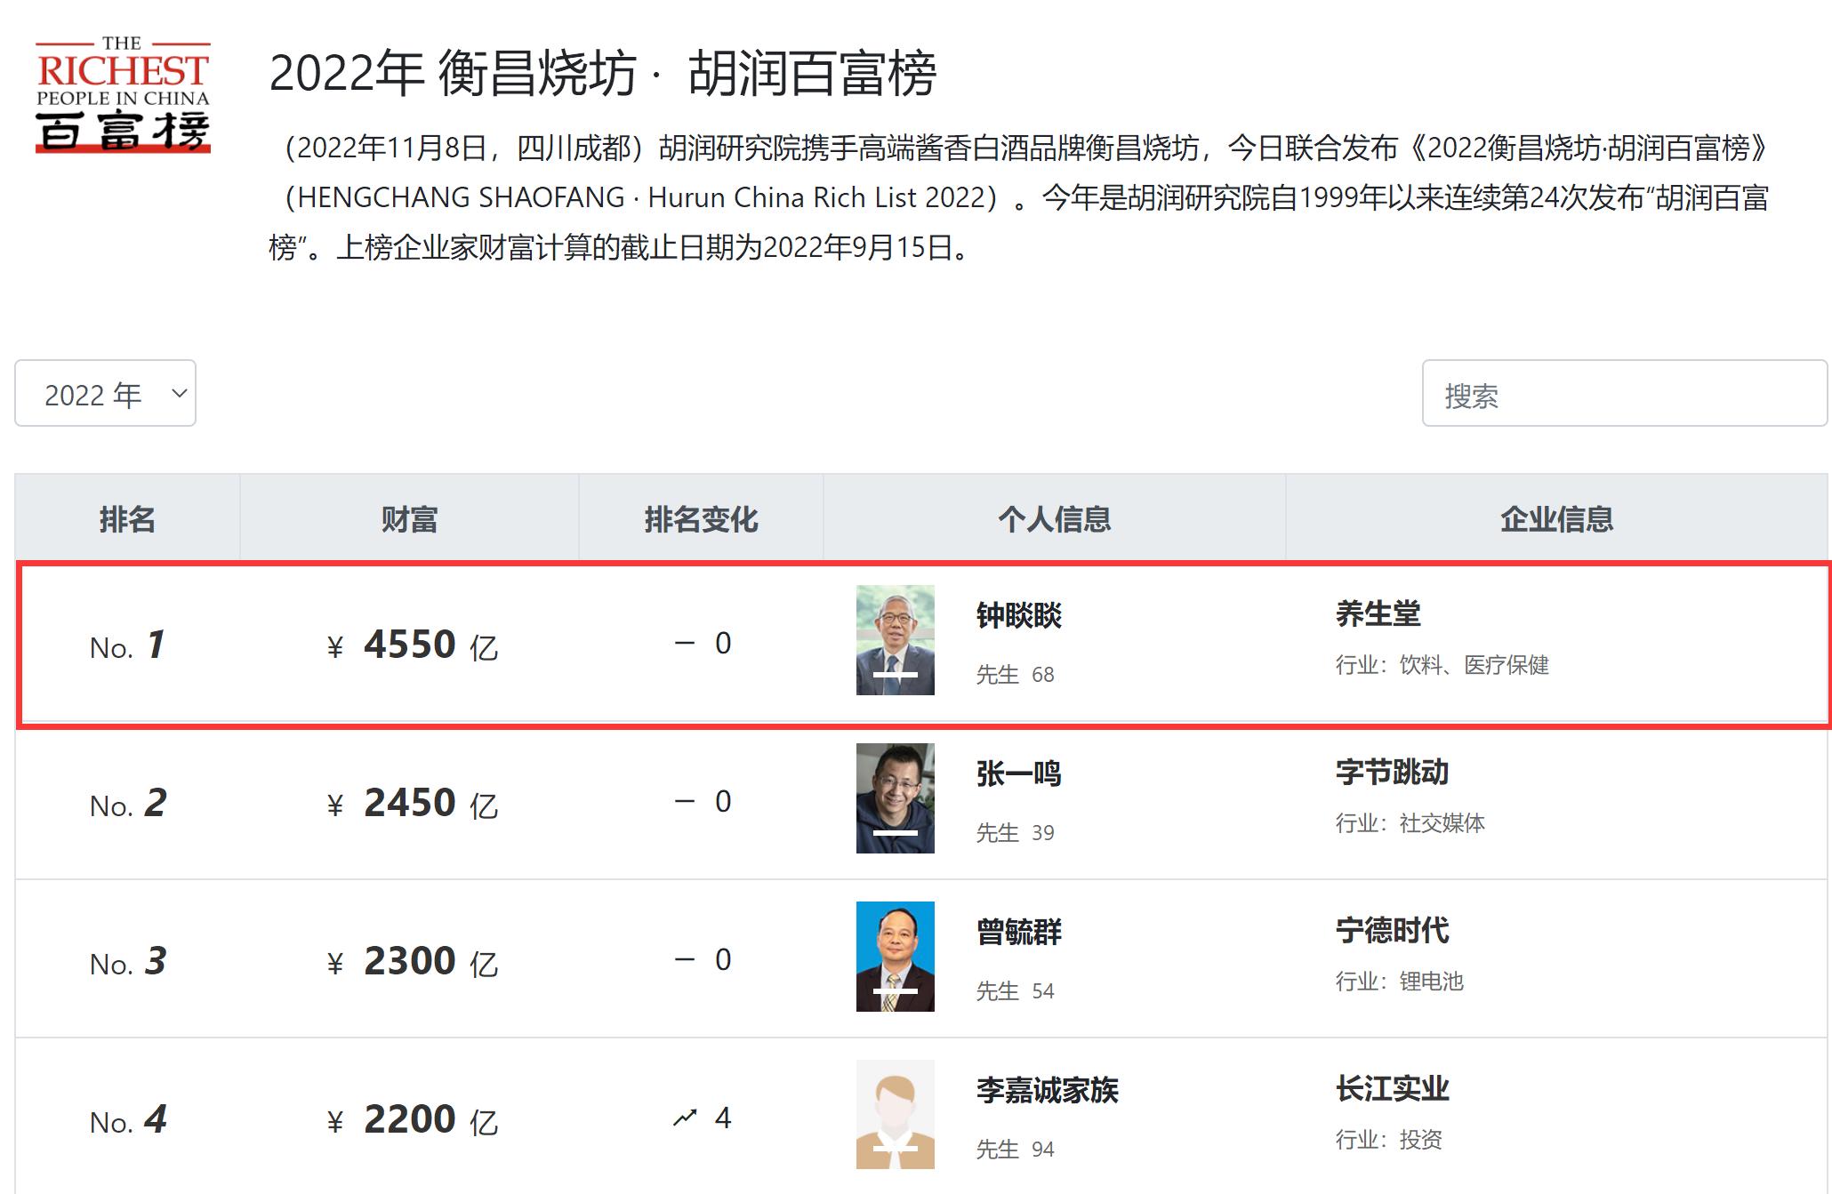Open the year selection dropdown

coord(104,394)
